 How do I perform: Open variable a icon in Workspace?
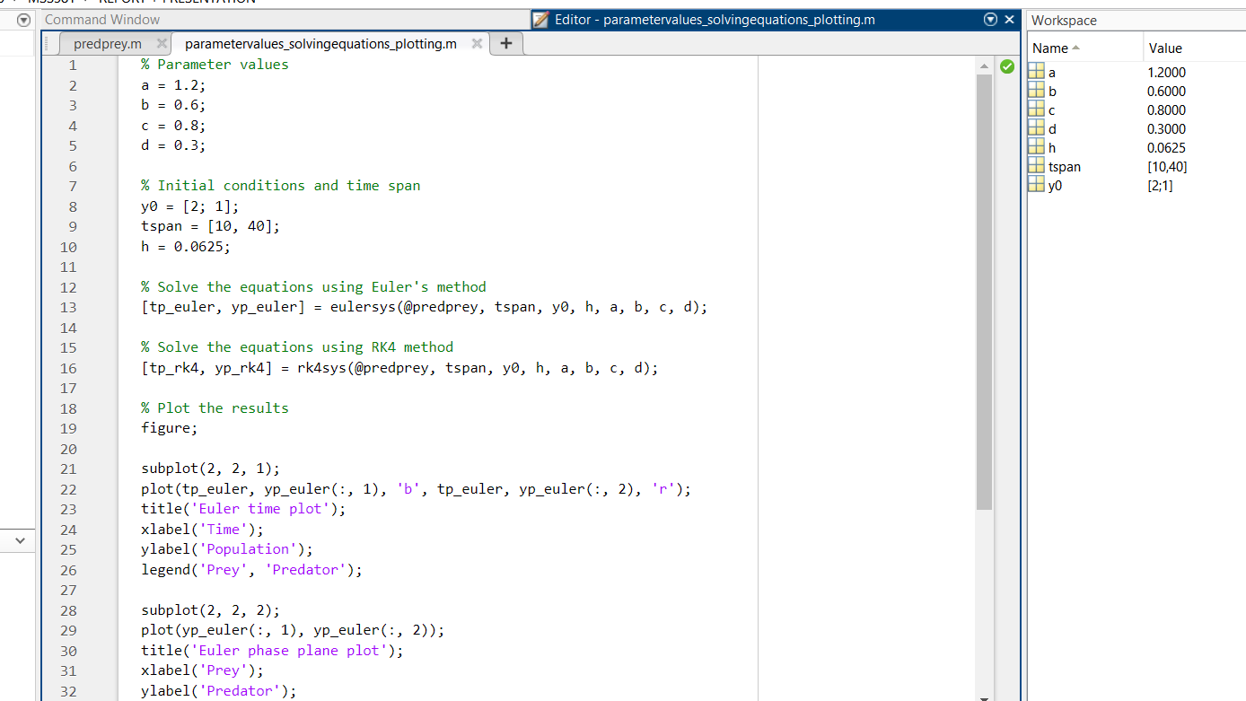1037,72
